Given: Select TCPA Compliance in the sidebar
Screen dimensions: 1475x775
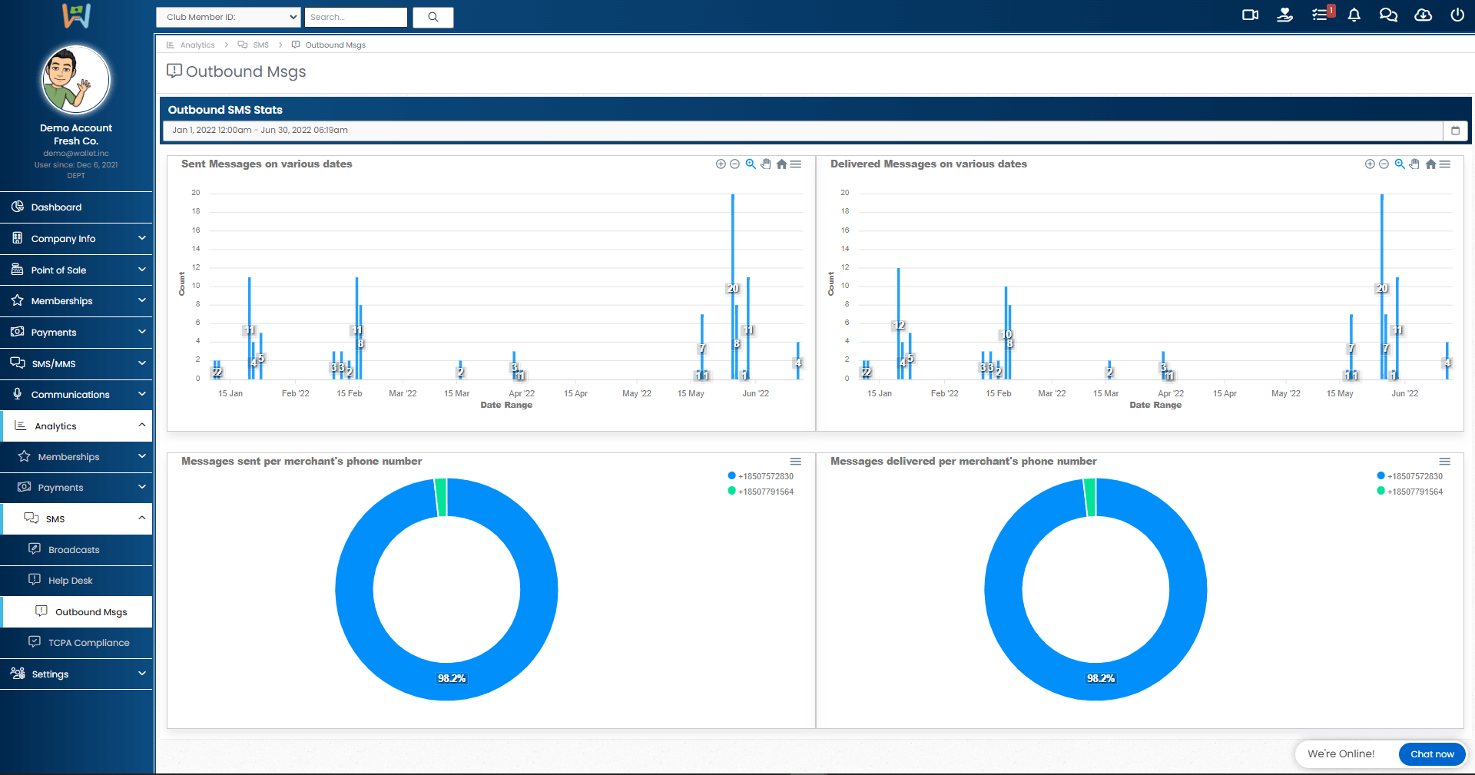Looking at the screenshot, I should [88, 643].
